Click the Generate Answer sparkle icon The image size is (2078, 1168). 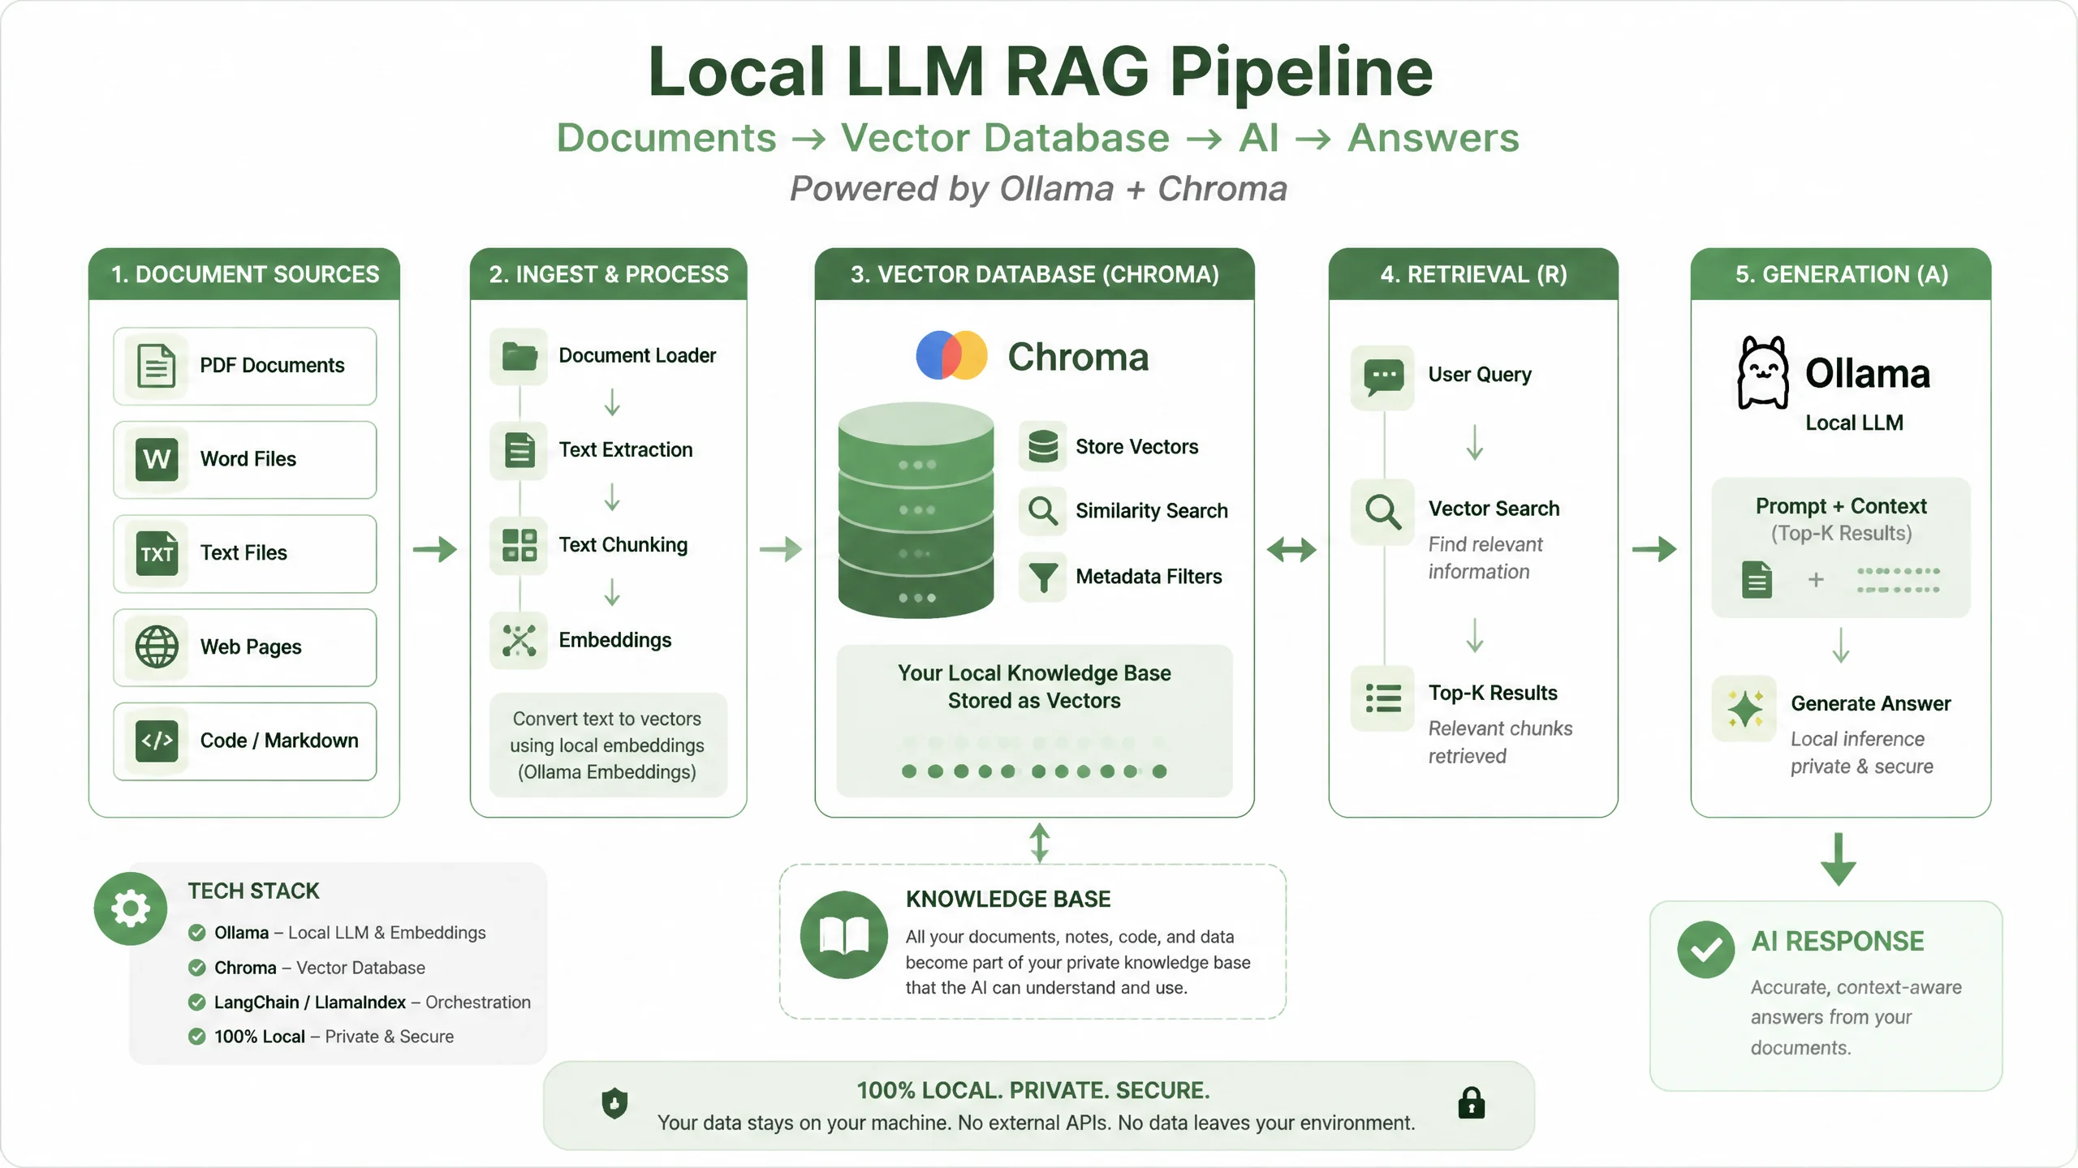(x=1744, y=709)
